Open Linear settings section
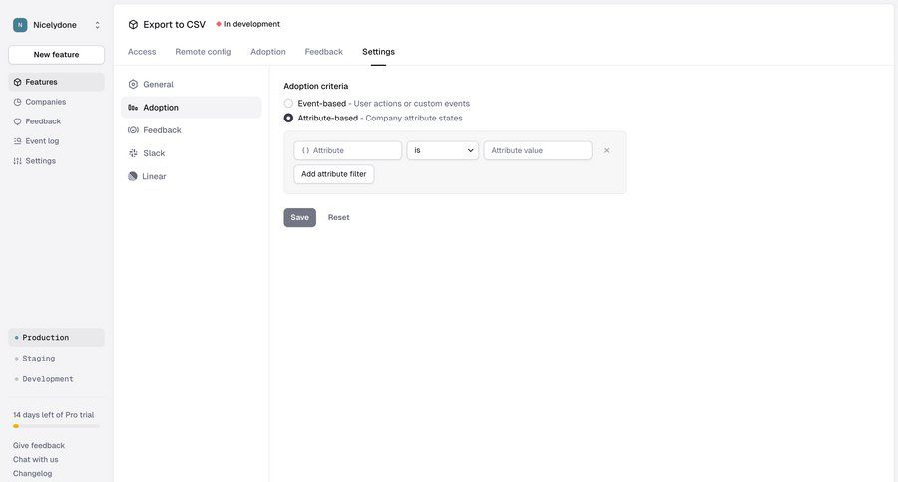Screen dimensions: 898x482 (x=192, y=176)
